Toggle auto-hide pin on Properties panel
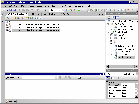This screenshot has height=104, width=139. click(134, 70)
